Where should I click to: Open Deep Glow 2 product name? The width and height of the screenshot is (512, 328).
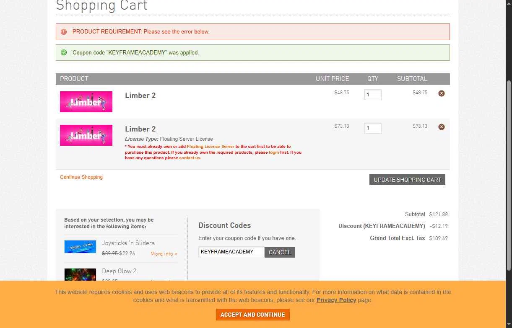tap(119, 271)
